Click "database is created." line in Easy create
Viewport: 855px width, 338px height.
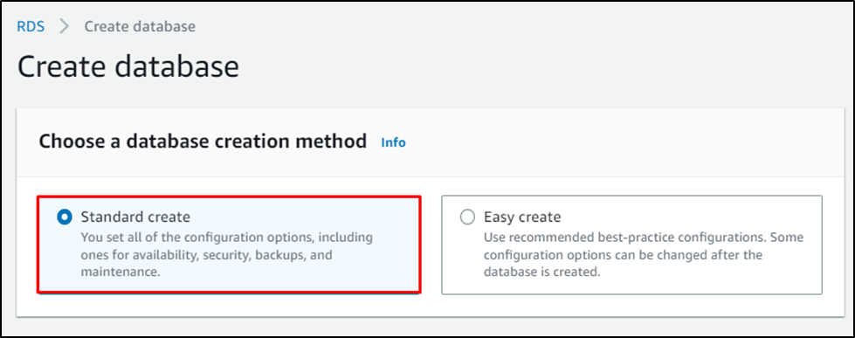pos(542,272)
